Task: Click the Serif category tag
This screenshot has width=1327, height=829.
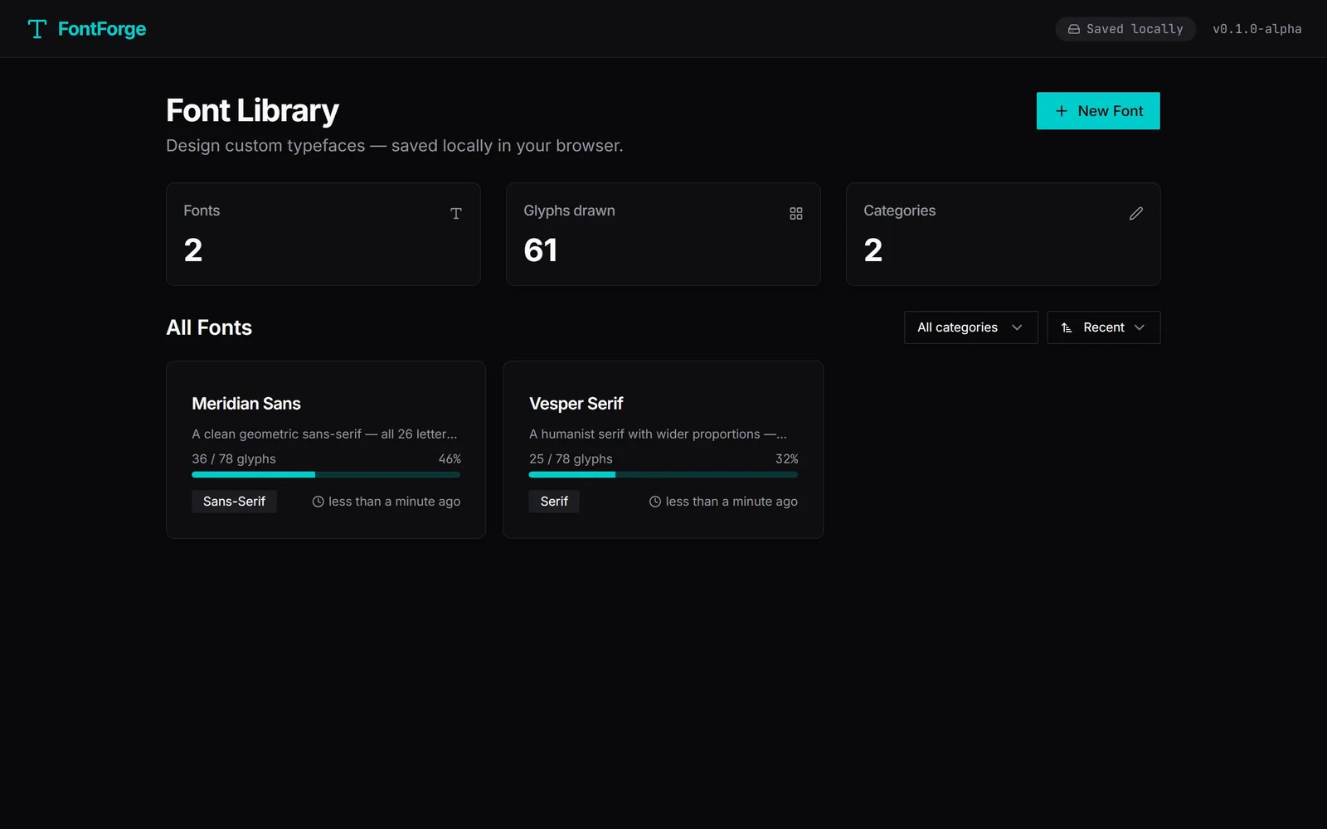Action: coord(554,502)
